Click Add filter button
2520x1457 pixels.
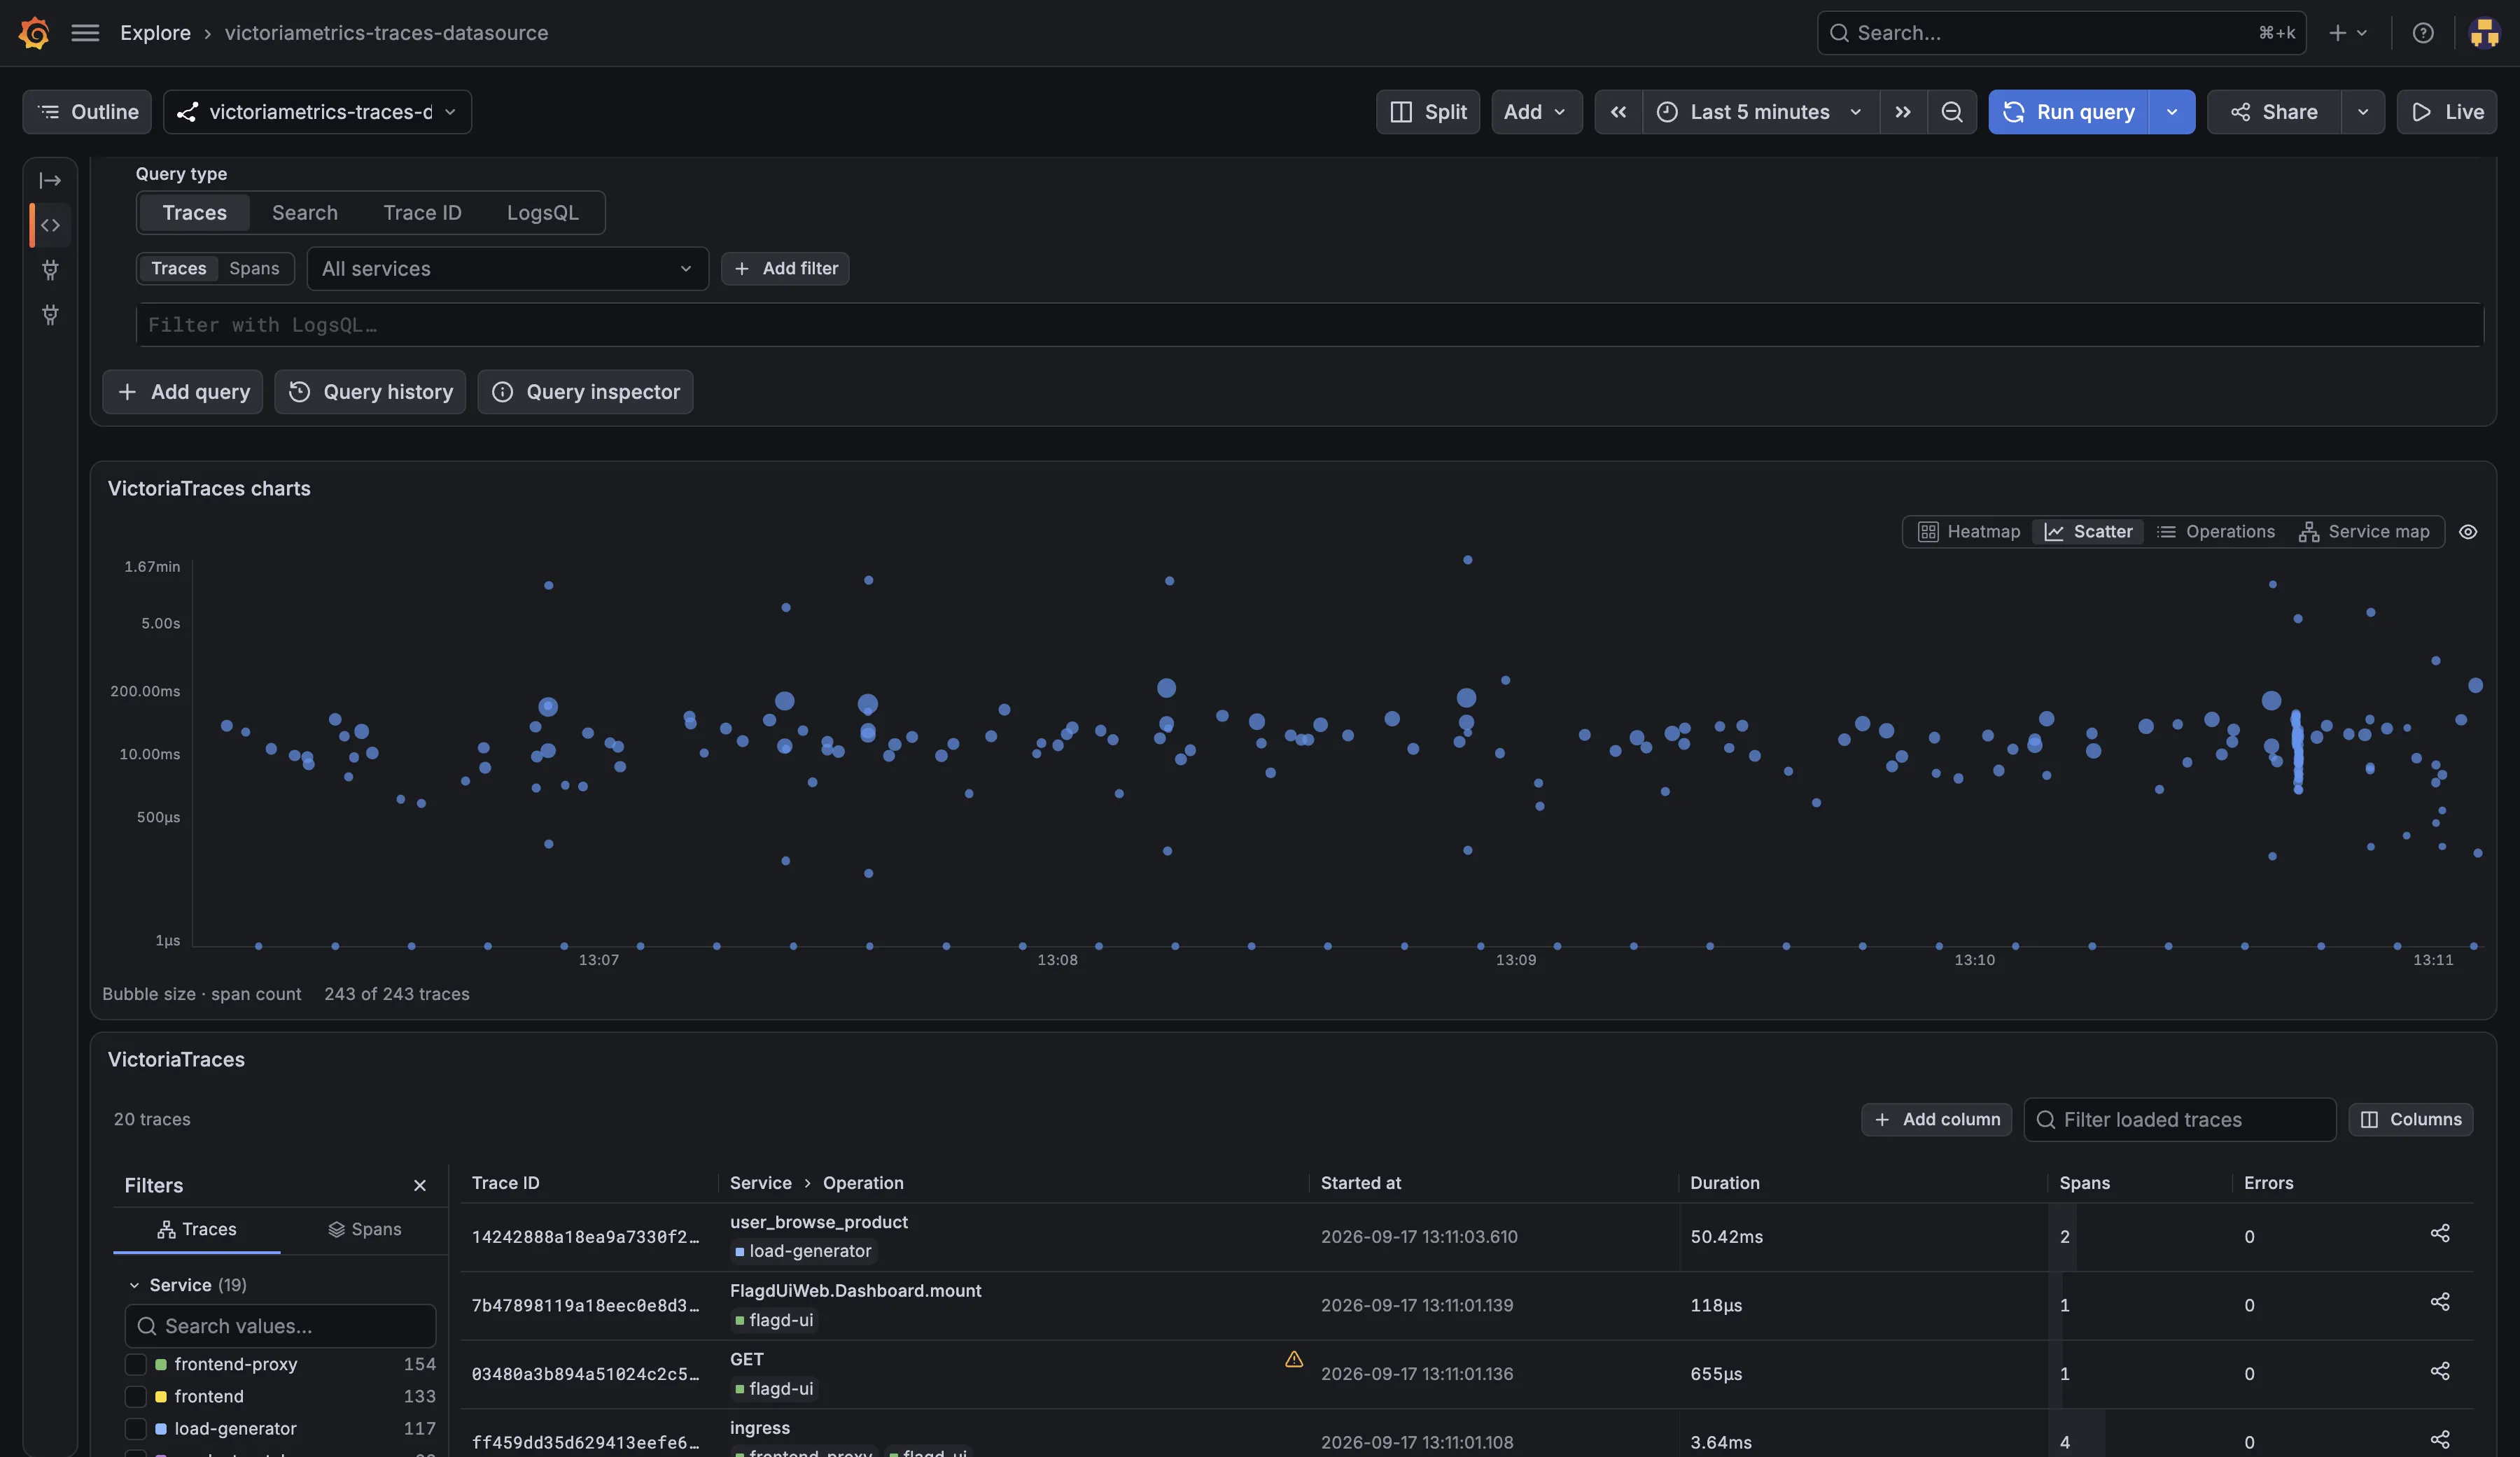click(785, 268)
